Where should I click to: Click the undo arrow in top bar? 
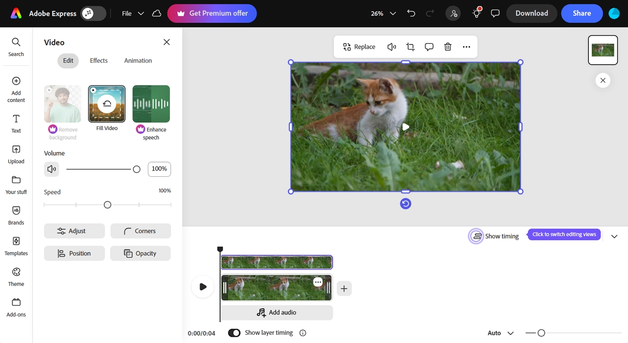pos(411,14)
